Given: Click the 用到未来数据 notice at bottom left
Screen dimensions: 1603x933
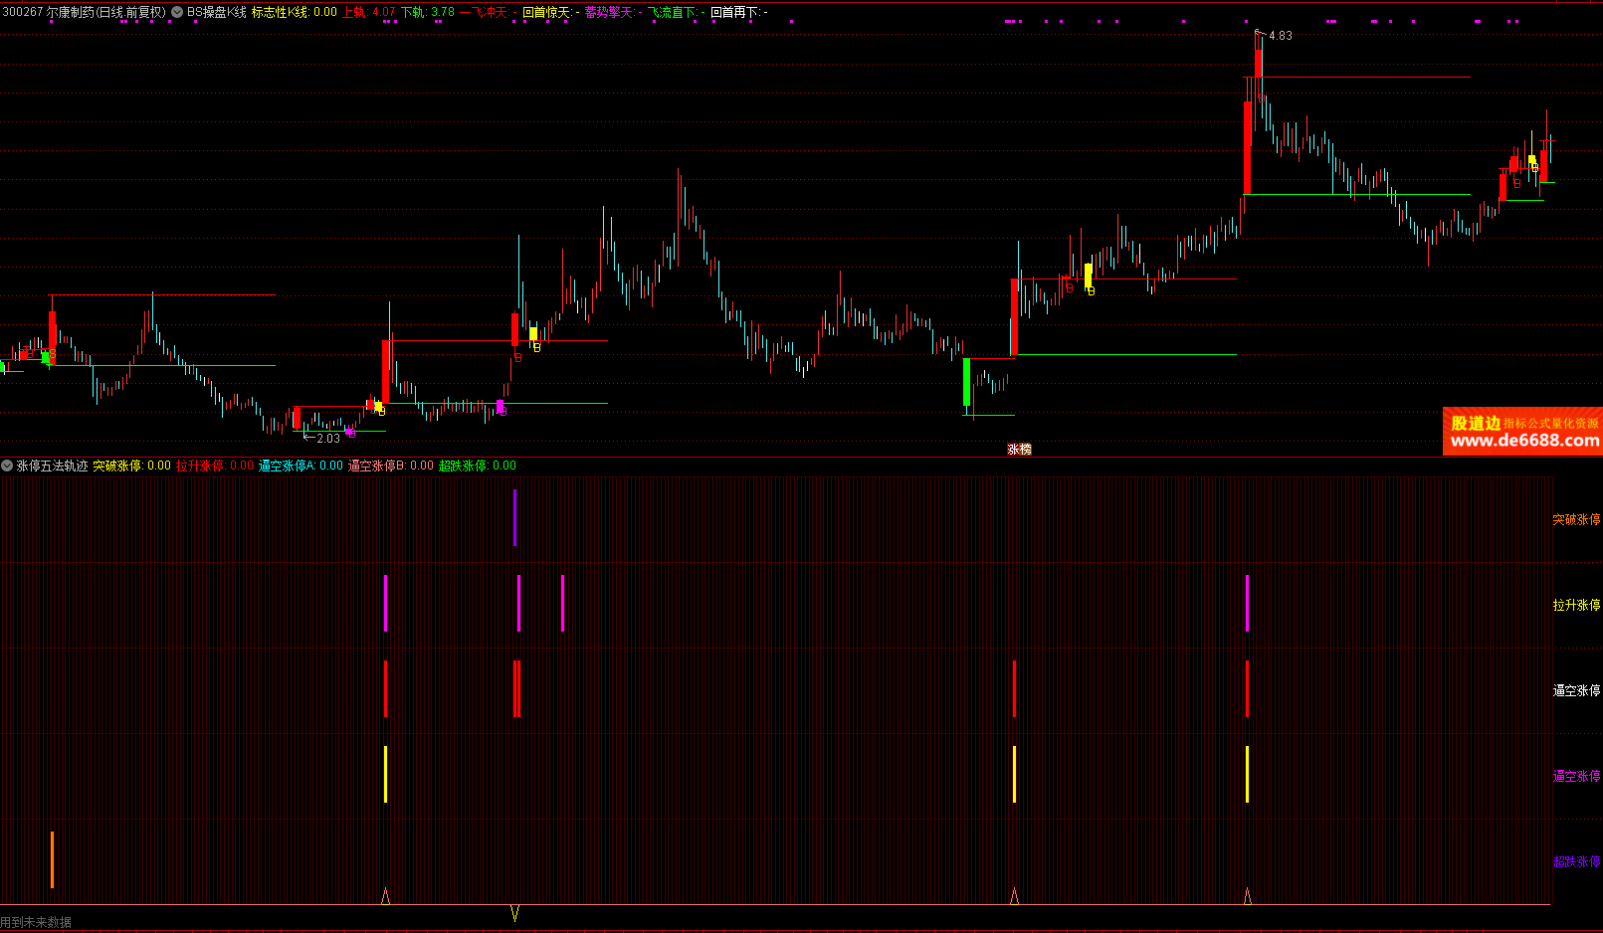Looking at the screenshot, I should (x=37, y=923).
